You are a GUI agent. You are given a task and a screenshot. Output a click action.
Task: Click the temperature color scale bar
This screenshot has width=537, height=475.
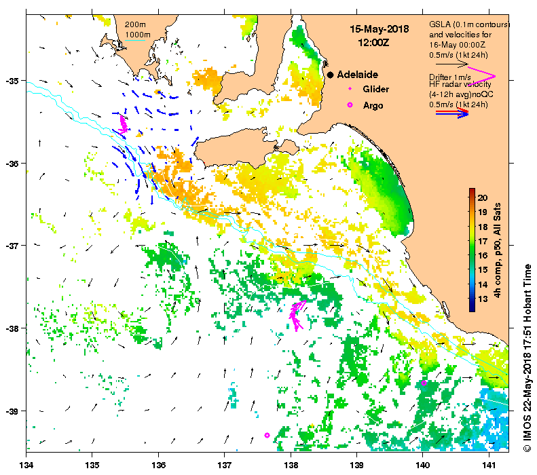pos(472,250)
